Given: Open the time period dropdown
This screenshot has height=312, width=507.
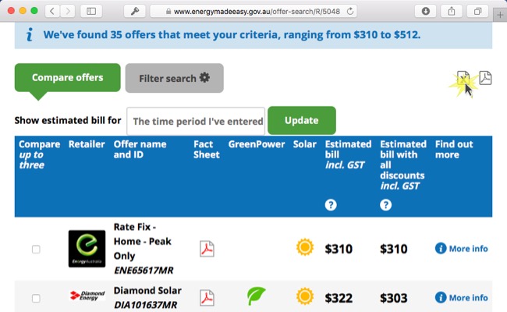Looking at the screenshot, I should point(196,121).
